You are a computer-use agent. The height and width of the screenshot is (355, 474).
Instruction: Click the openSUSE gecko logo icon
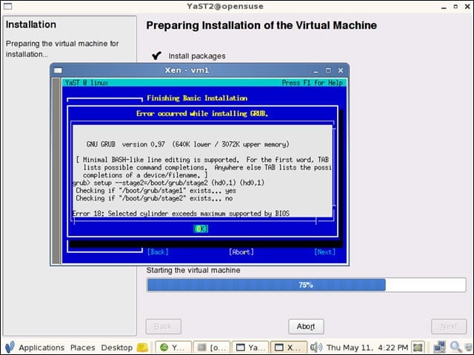(10, 347)
